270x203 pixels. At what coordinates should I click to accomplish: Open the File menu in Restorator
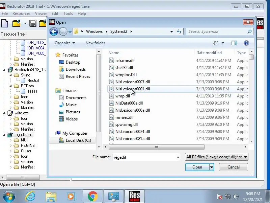click(x=5, y=14)
